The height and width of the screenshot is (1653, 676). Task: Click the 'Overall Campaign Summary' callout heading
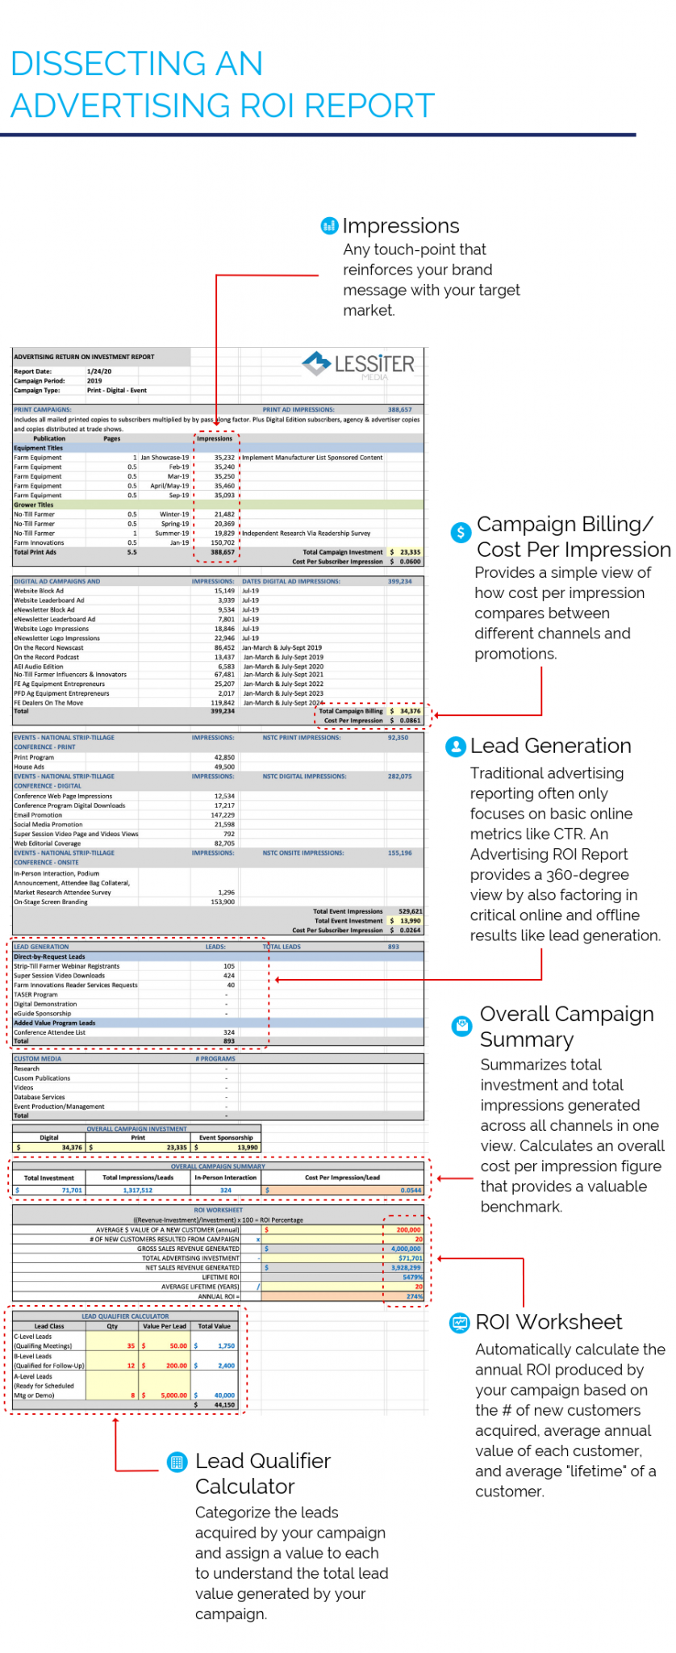coord(567,1027)
